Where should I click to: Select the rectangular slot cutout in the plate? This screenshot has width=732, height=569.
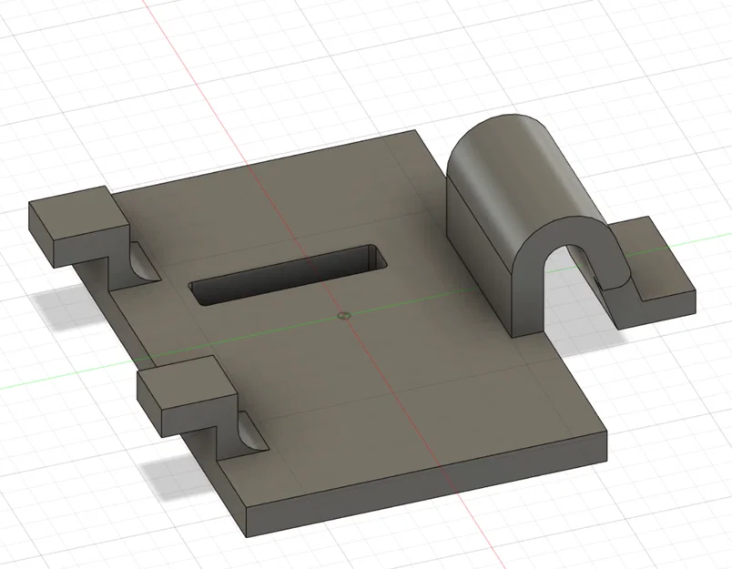click(288, 274)
